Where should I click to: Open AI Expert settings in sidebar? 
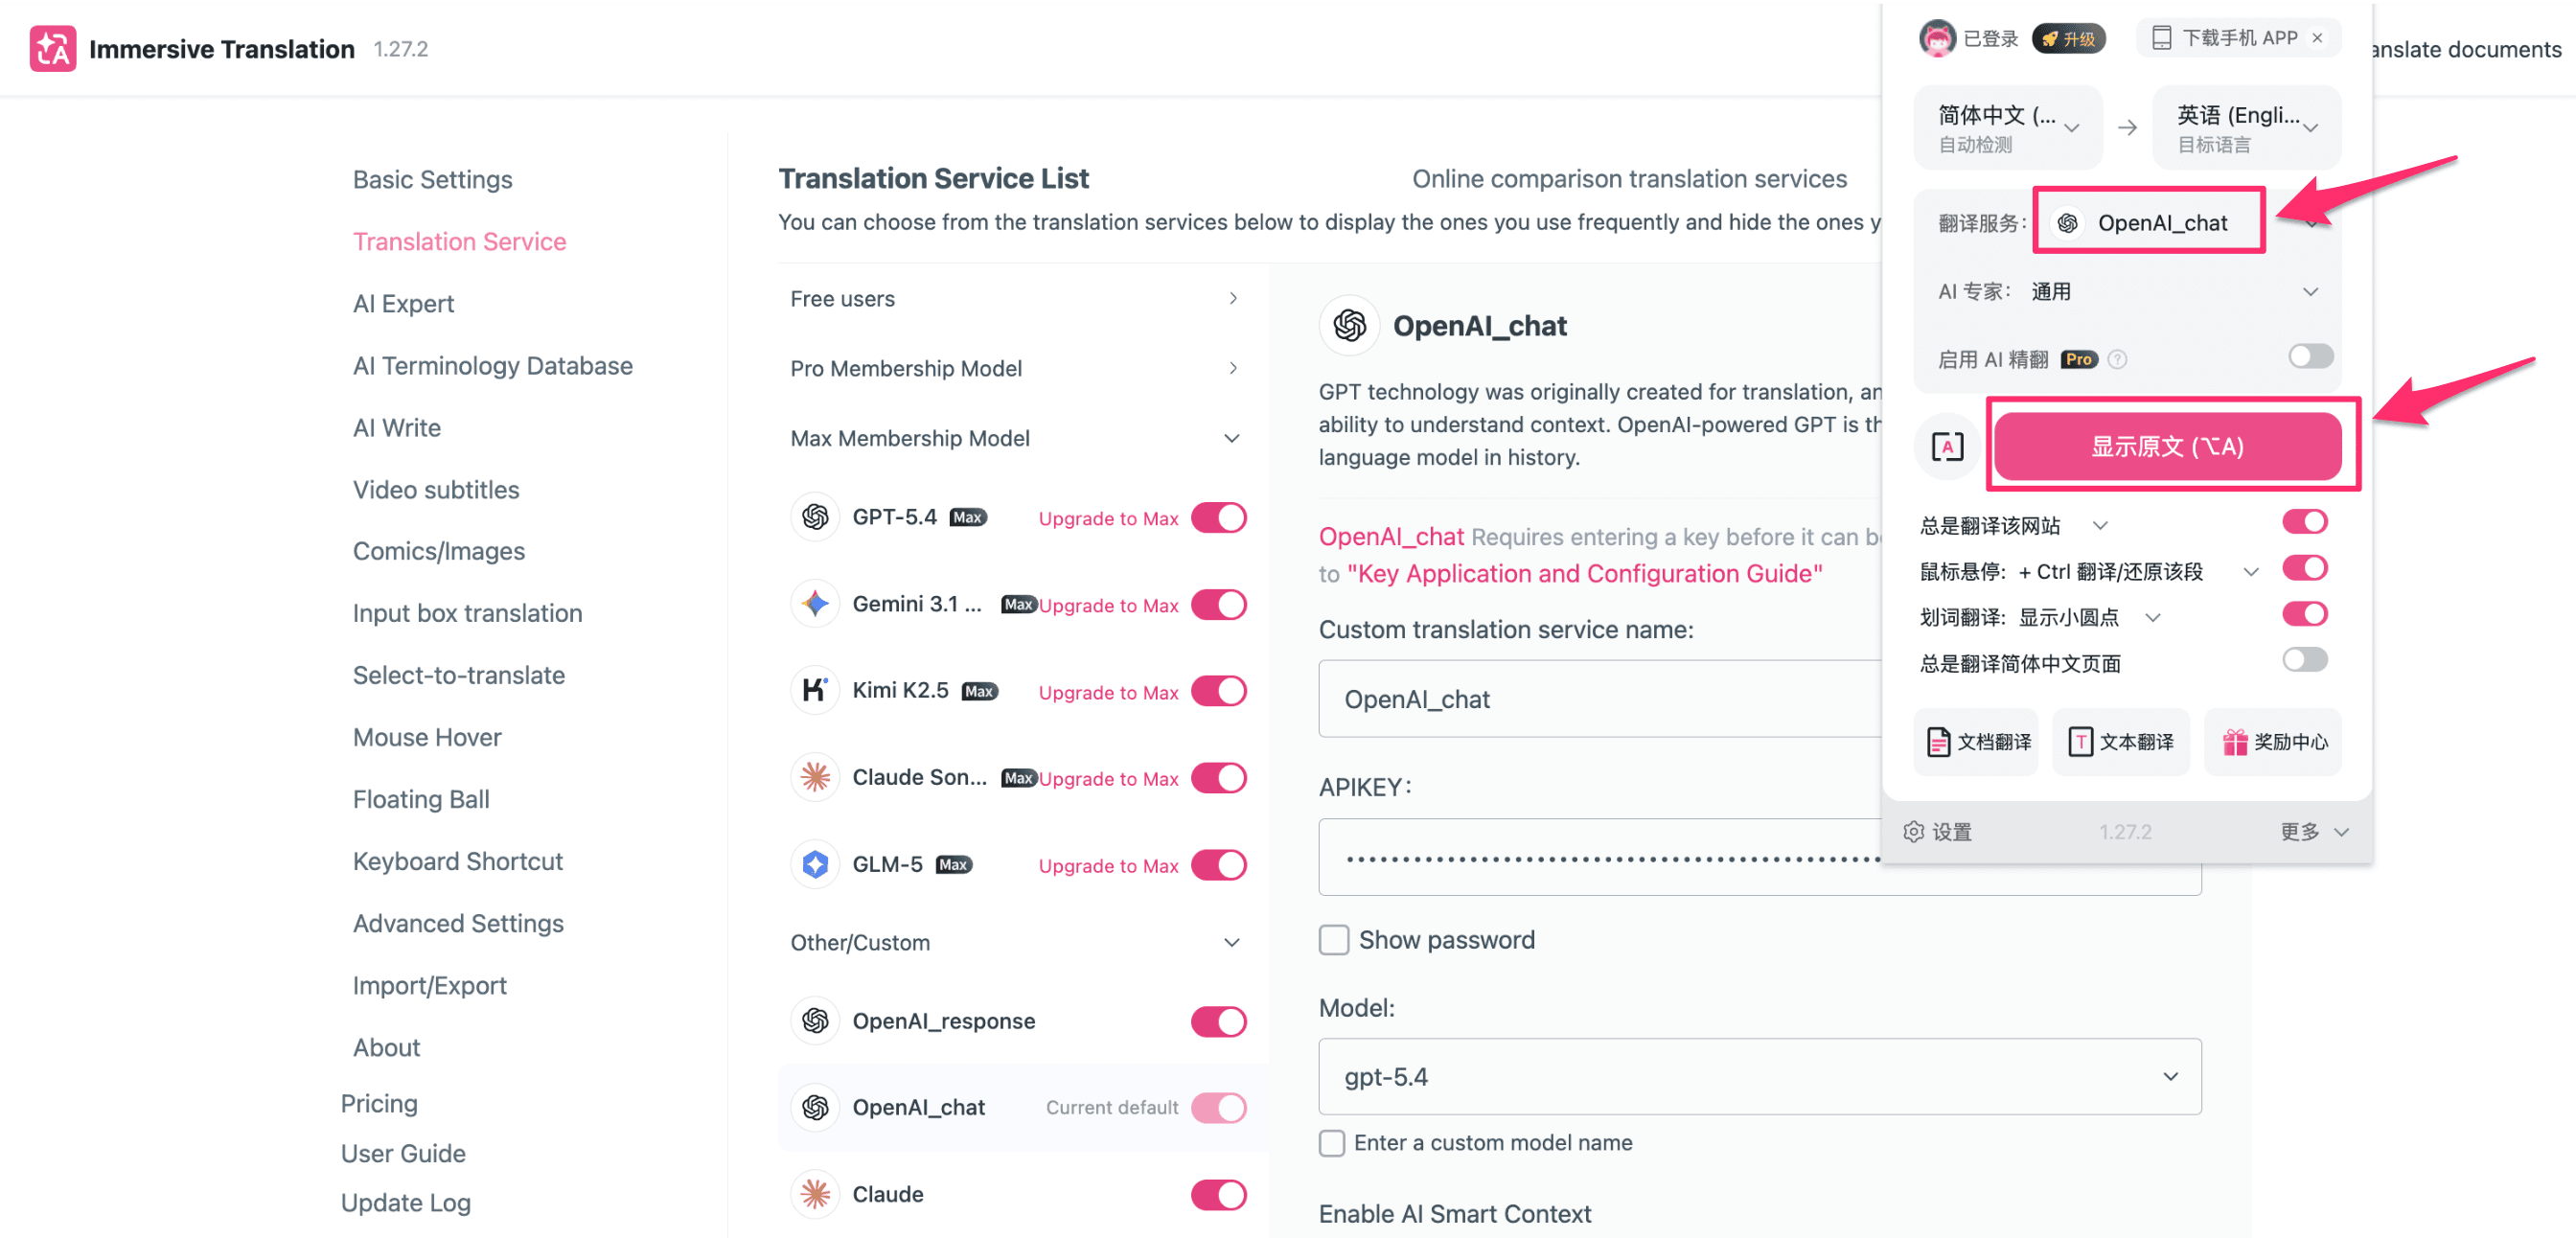click(403, 304)
